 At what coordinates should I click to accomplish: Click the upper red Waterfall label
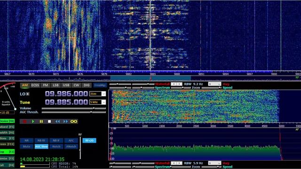[162, 84]
